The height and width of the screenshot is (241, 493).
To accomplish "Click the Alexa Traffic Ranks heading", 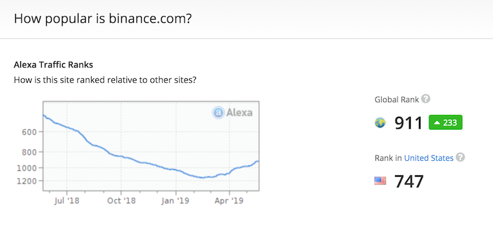I will 54,65.
